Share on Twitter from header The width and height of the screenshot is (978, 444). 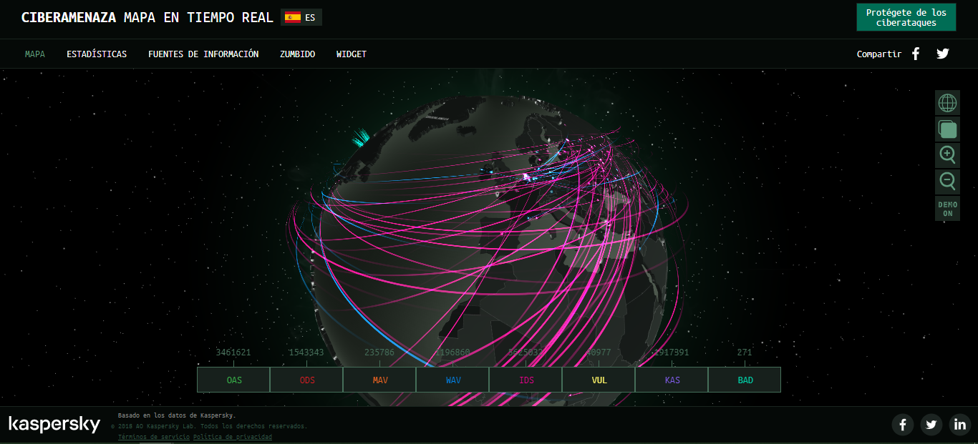943,54
